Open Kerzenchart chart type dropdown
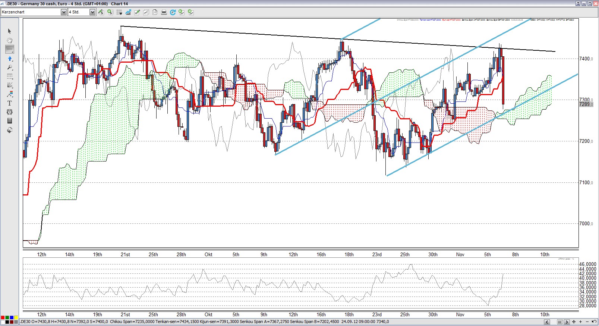This screenshot has height=326, width=599. point(63,12)
